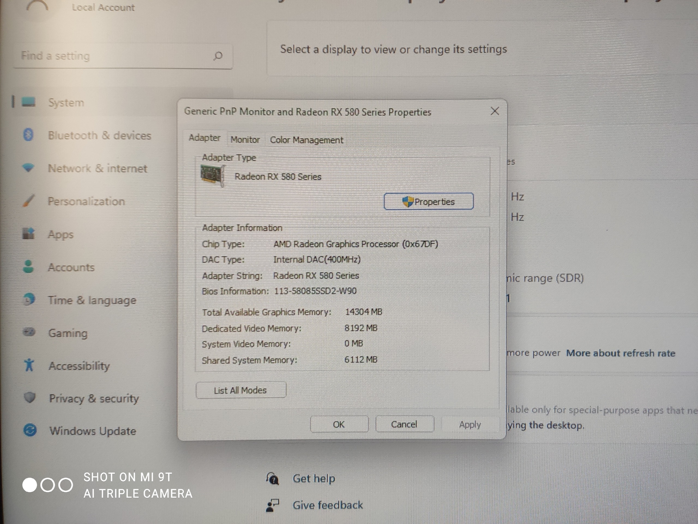Click the Accessibility figure icon

click(x=29, y=365)
